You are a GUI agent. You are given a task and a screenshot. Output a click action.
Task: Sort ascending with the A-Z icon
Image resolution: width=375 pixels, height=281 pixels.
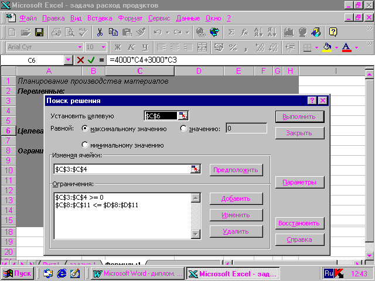point(258,32)
